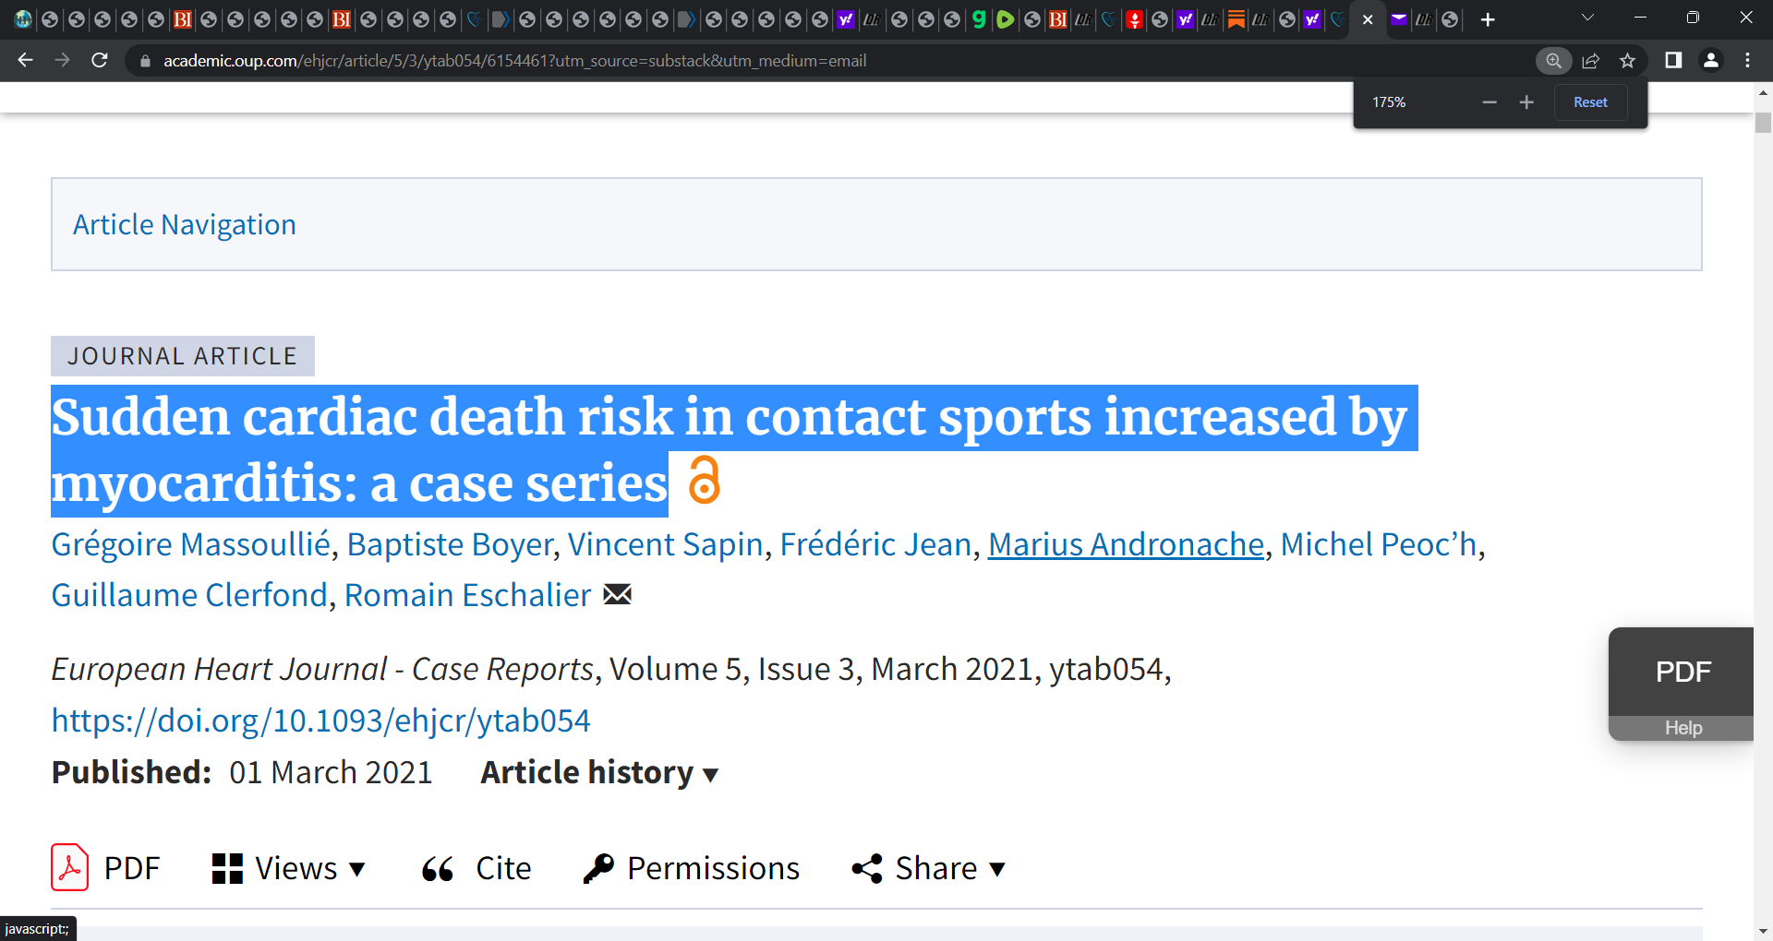Decrease zoom with the minus button
The height and width of the screenshot is (941, 1773).
click(x=1490, y=102)
